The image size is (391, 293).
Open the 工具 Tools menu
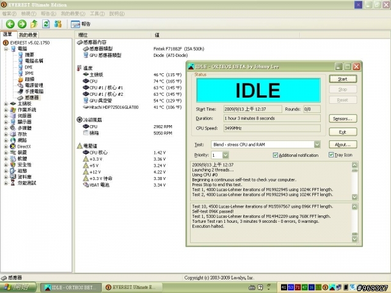[97, 13]
